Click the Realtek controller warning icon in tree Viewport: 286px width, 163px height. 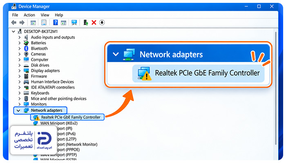[36, 117]
